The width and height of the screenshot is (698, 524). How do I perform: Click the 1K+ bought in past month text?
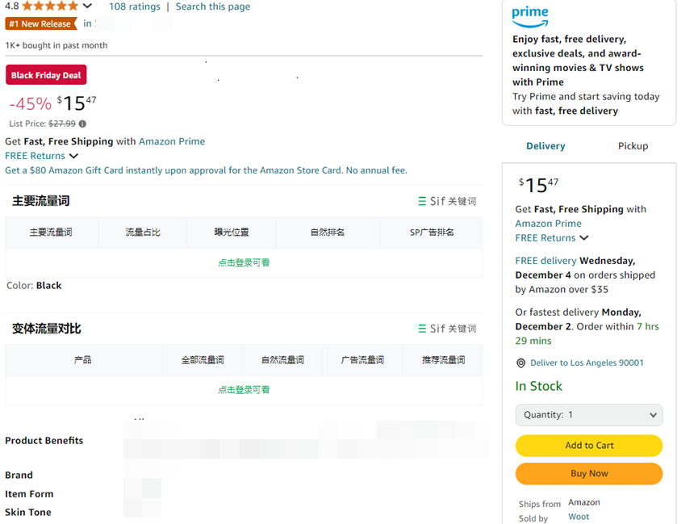[x=56, y=45]
